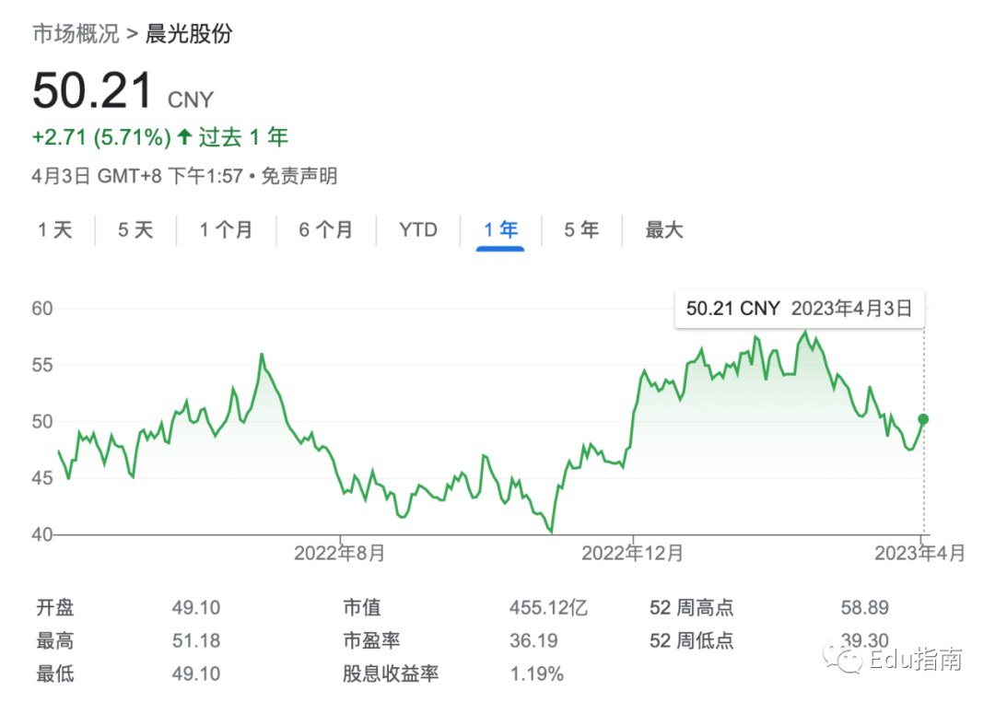Screen dimensions: 995x703
Task: Click the 最低 label
Action: [55, 674]
